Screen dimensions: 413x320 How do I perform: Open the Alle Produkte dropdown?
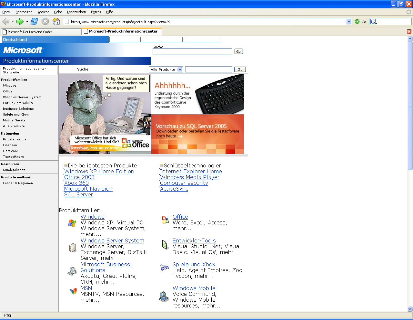coord(166,70)
